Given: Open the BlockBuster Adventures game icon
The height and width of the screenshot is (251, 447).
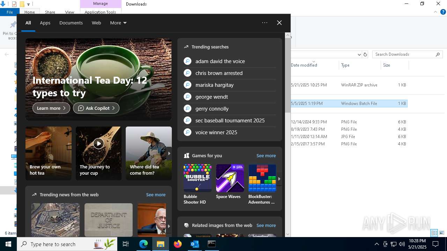Looking at the screenshot, I should pos(262,178).
